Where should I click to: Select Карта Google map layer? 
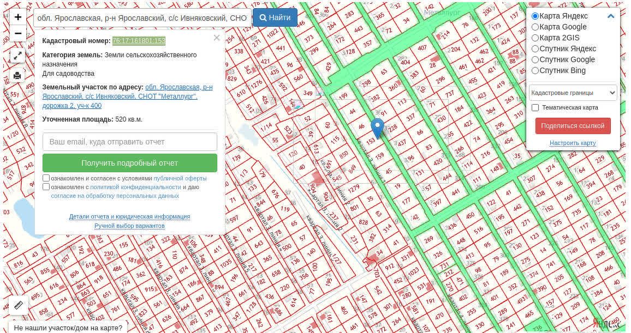535,27
